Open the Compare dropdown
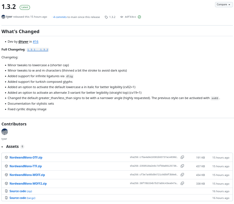Image resolution: width=234 pixels, height=204 pixels. (224, 4)
